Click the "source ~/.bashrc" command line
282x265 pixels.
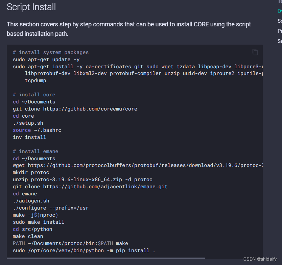(37, 130)
